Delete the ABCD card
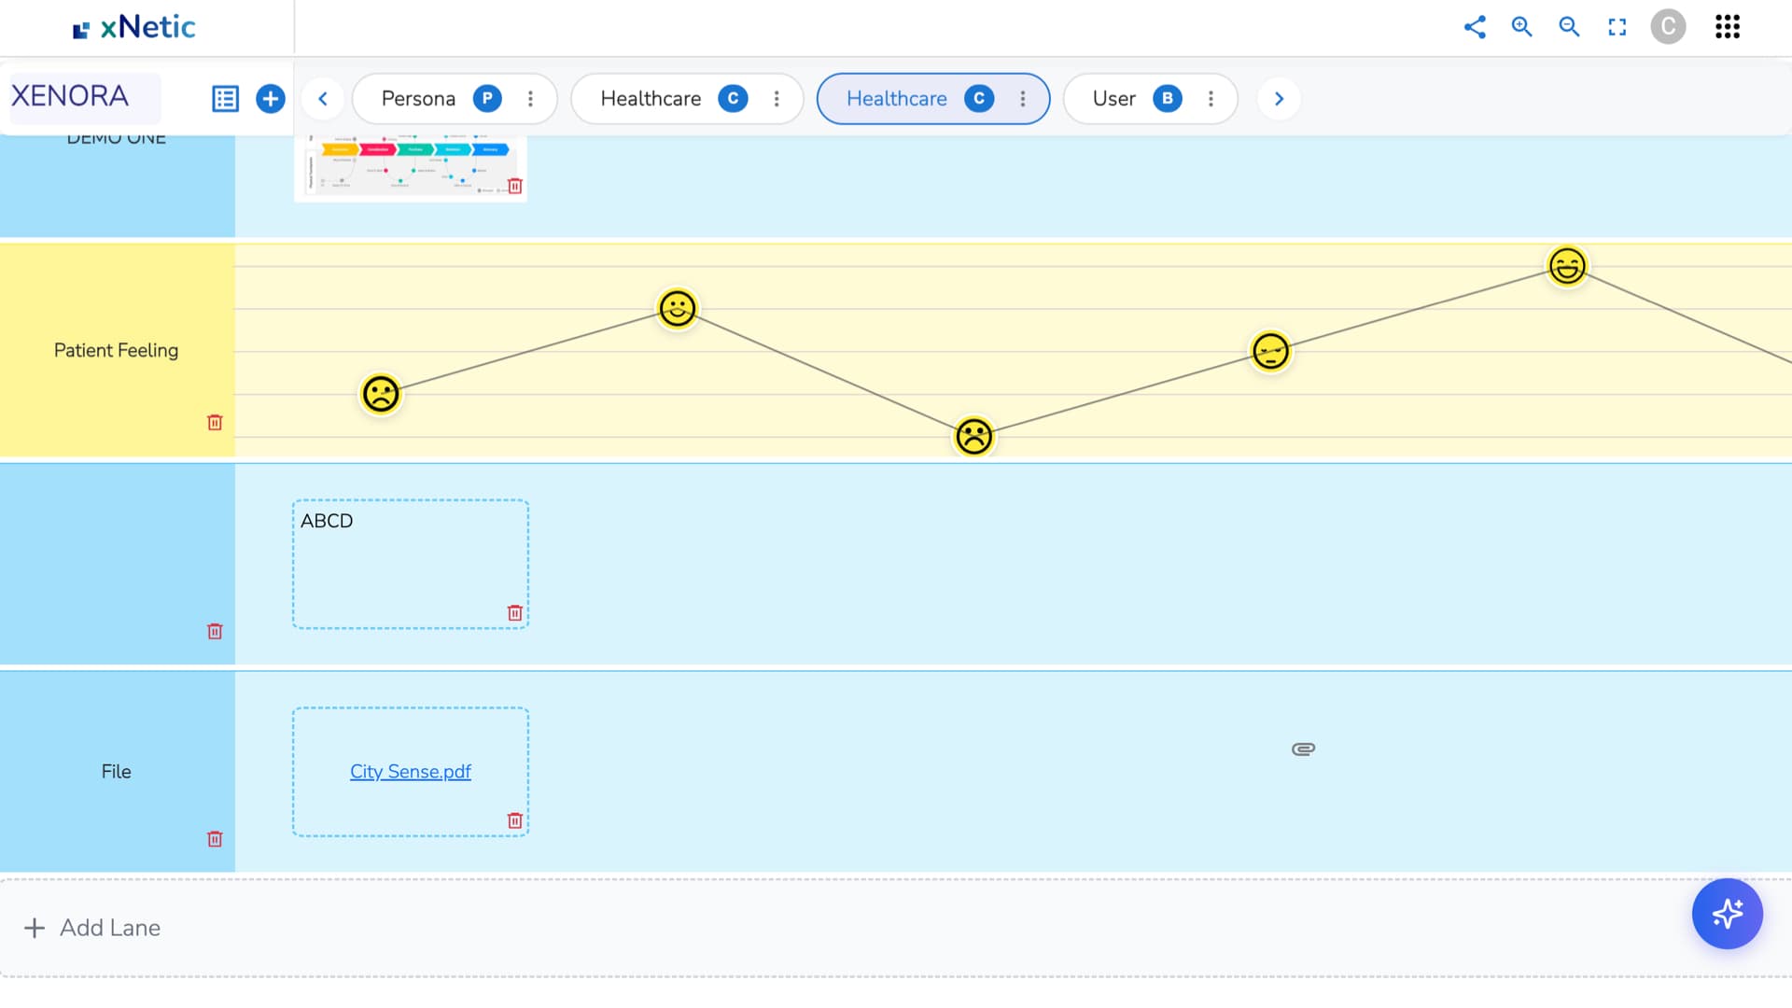This screenshot has height=1008, width=1792. pyautogui.click(x=514, y=613)
